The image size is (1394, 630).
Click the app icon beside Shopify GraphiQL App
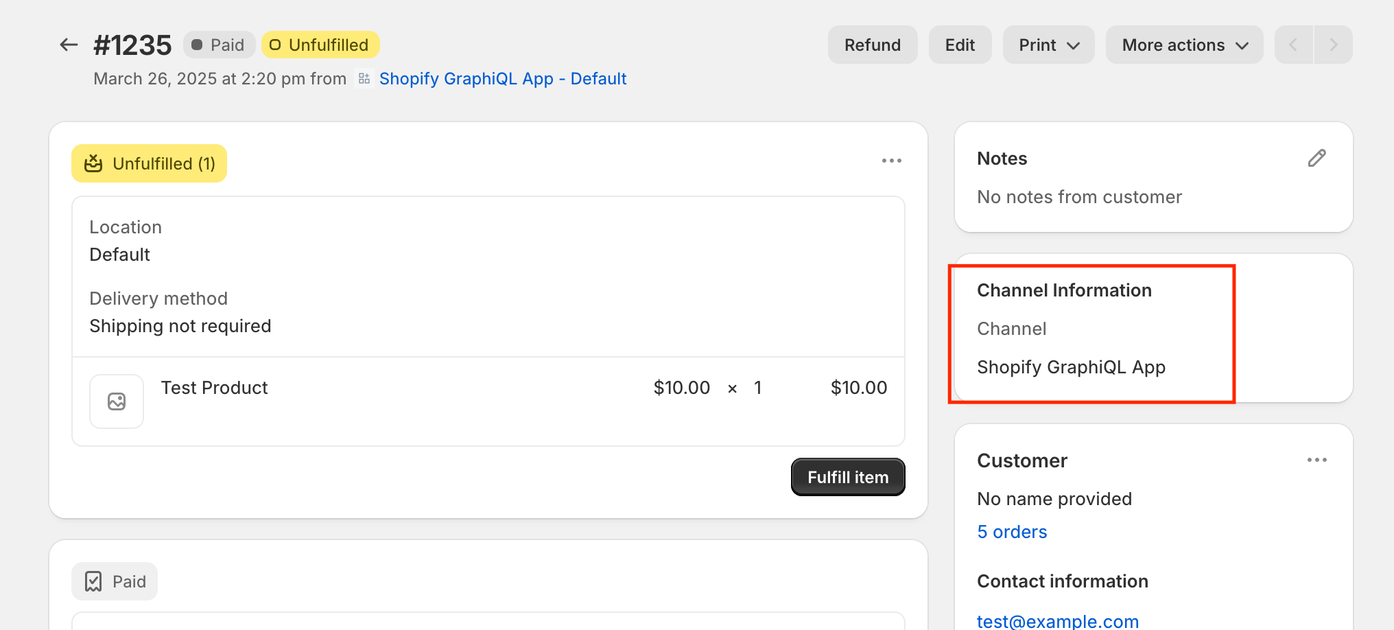(364, 79)
